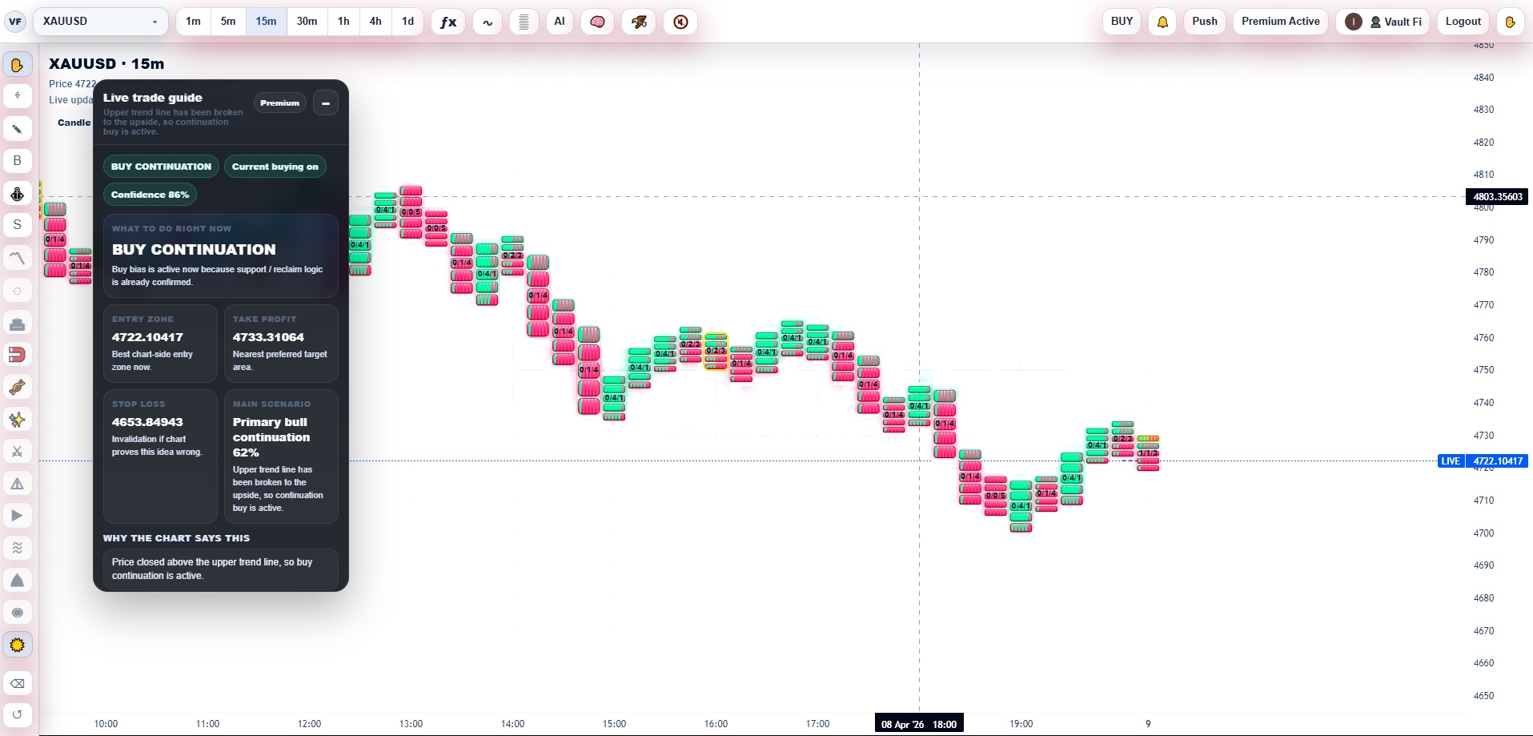Open the notification bell menu
The width and height of the screenshot is (1533, 736).
coord(1162,22)
